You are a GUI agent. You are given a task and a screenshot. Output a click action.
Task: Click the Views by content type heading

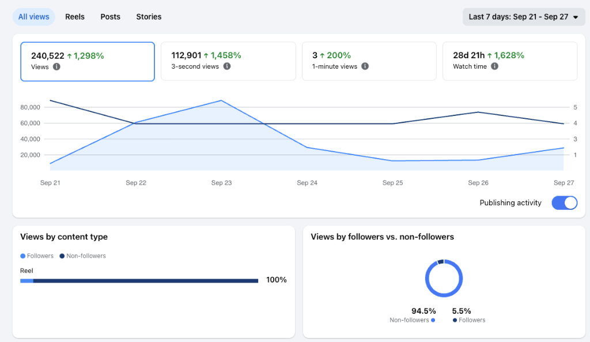[64, 237]
